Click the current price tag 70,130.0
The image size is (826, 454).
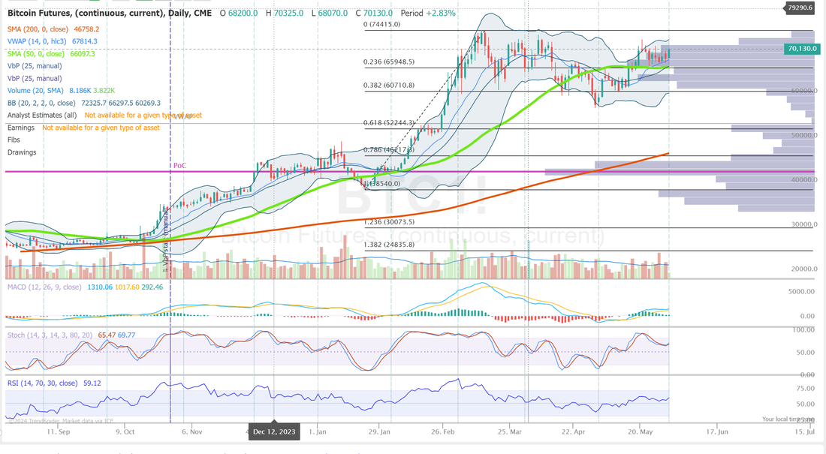pos(802,49)
